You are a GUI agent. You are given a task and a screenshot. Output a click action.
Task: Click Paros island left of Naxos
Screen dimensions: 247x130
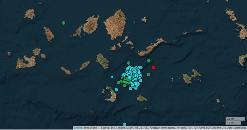click(91, 24)
